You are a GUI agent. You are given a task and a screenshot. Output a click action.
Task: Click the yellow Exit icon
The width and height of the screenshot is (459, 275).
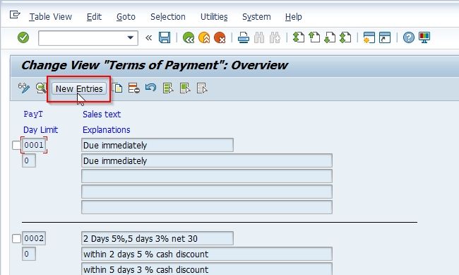click(204, 37)
